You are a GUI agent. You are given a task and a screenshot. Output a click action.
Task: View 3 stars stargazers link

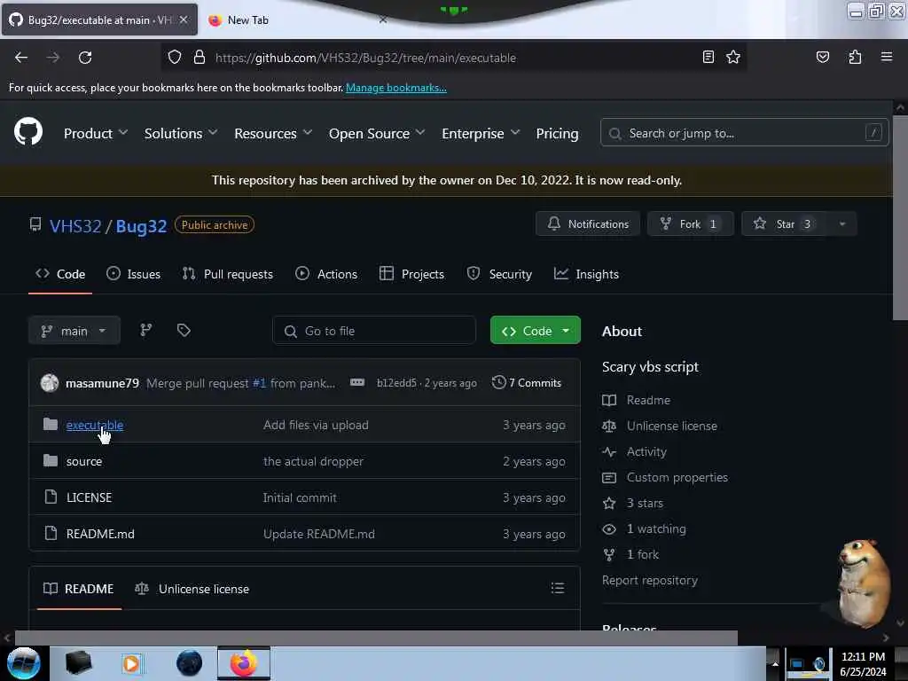tap(645, 503)
